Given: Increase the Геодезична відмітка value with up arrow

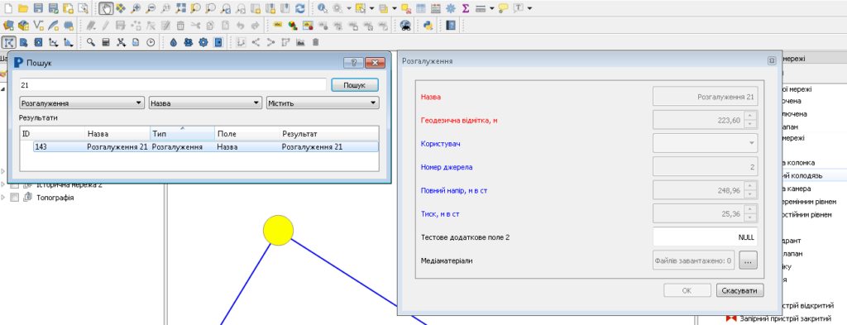Looking at the screenshot, I should (750, 116).
